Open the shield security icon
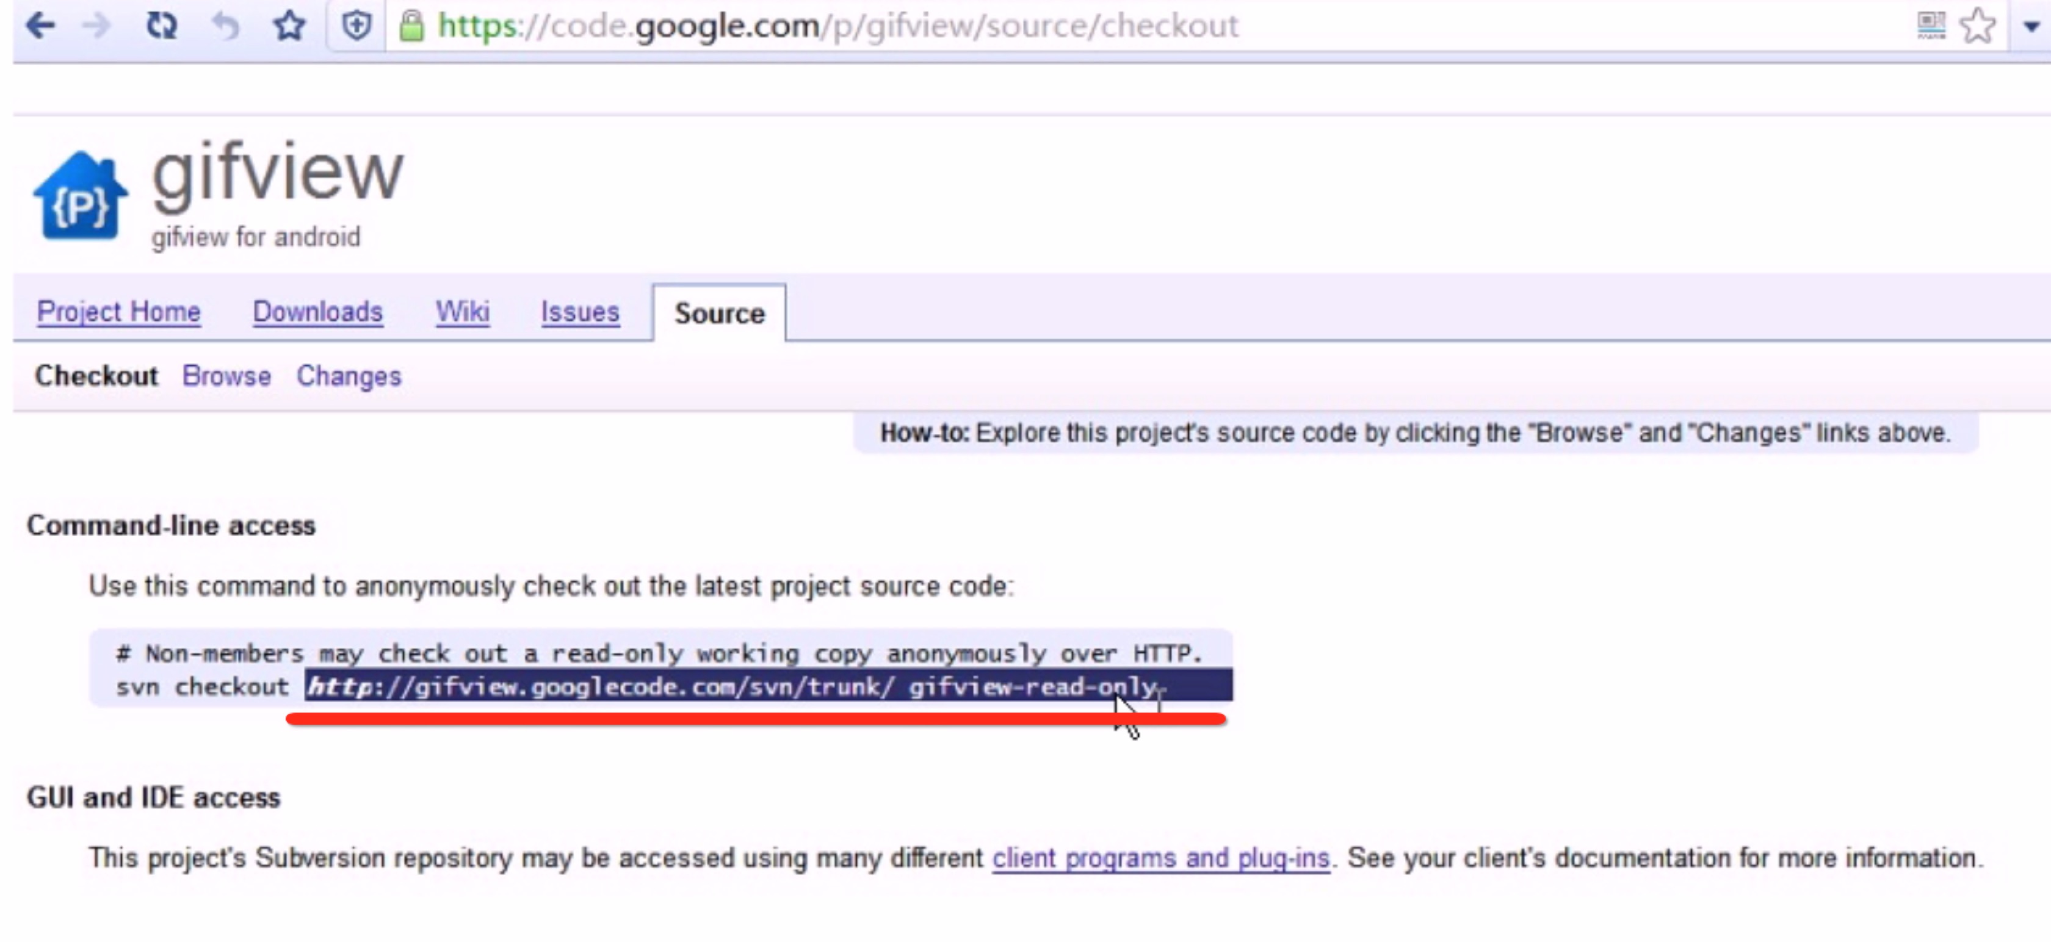Screen dimensions: 2051x942 point(356,26)
